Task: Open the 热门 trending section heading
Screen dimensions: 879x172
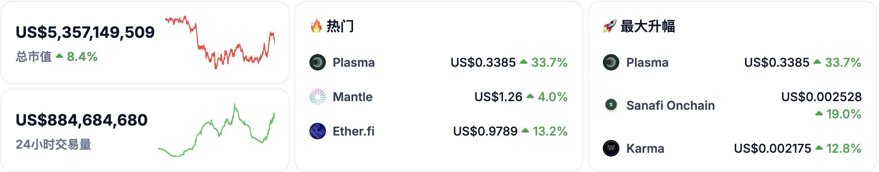Action: 340,26
